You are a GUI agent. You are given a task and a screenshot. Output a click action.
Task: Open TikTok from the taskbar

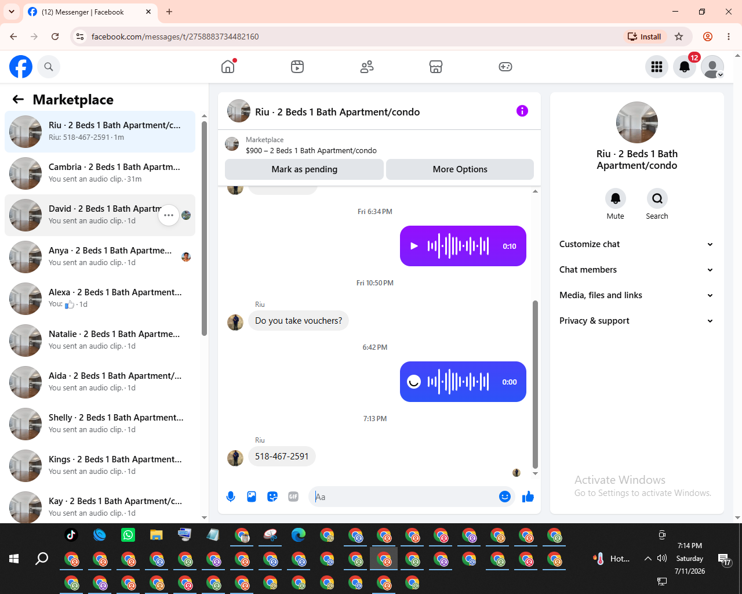(71, 535)
